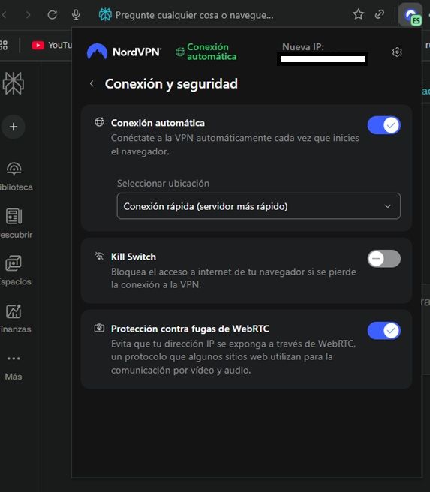The image size is (430, 492).
Task: Bookmark page with star icon
Action: 358,14
